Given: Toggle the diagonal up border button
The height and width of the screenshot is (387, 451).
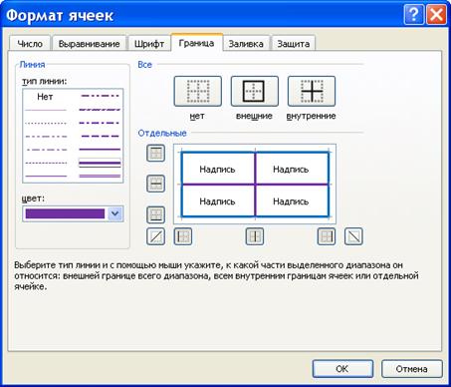Looking at the screenshot, I should (x=155, y=236).
